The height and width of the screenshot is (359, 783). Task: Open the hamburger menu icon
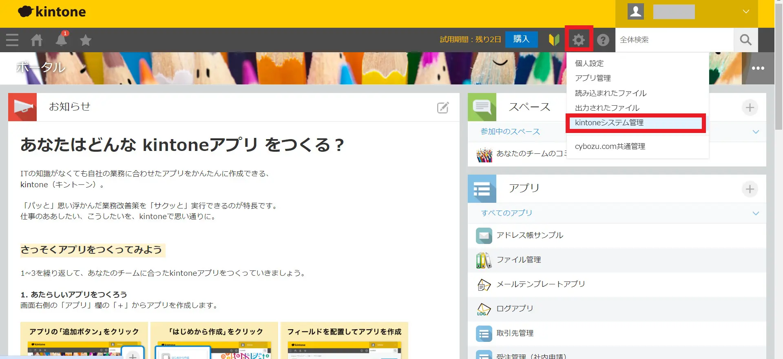coord(12,40)
